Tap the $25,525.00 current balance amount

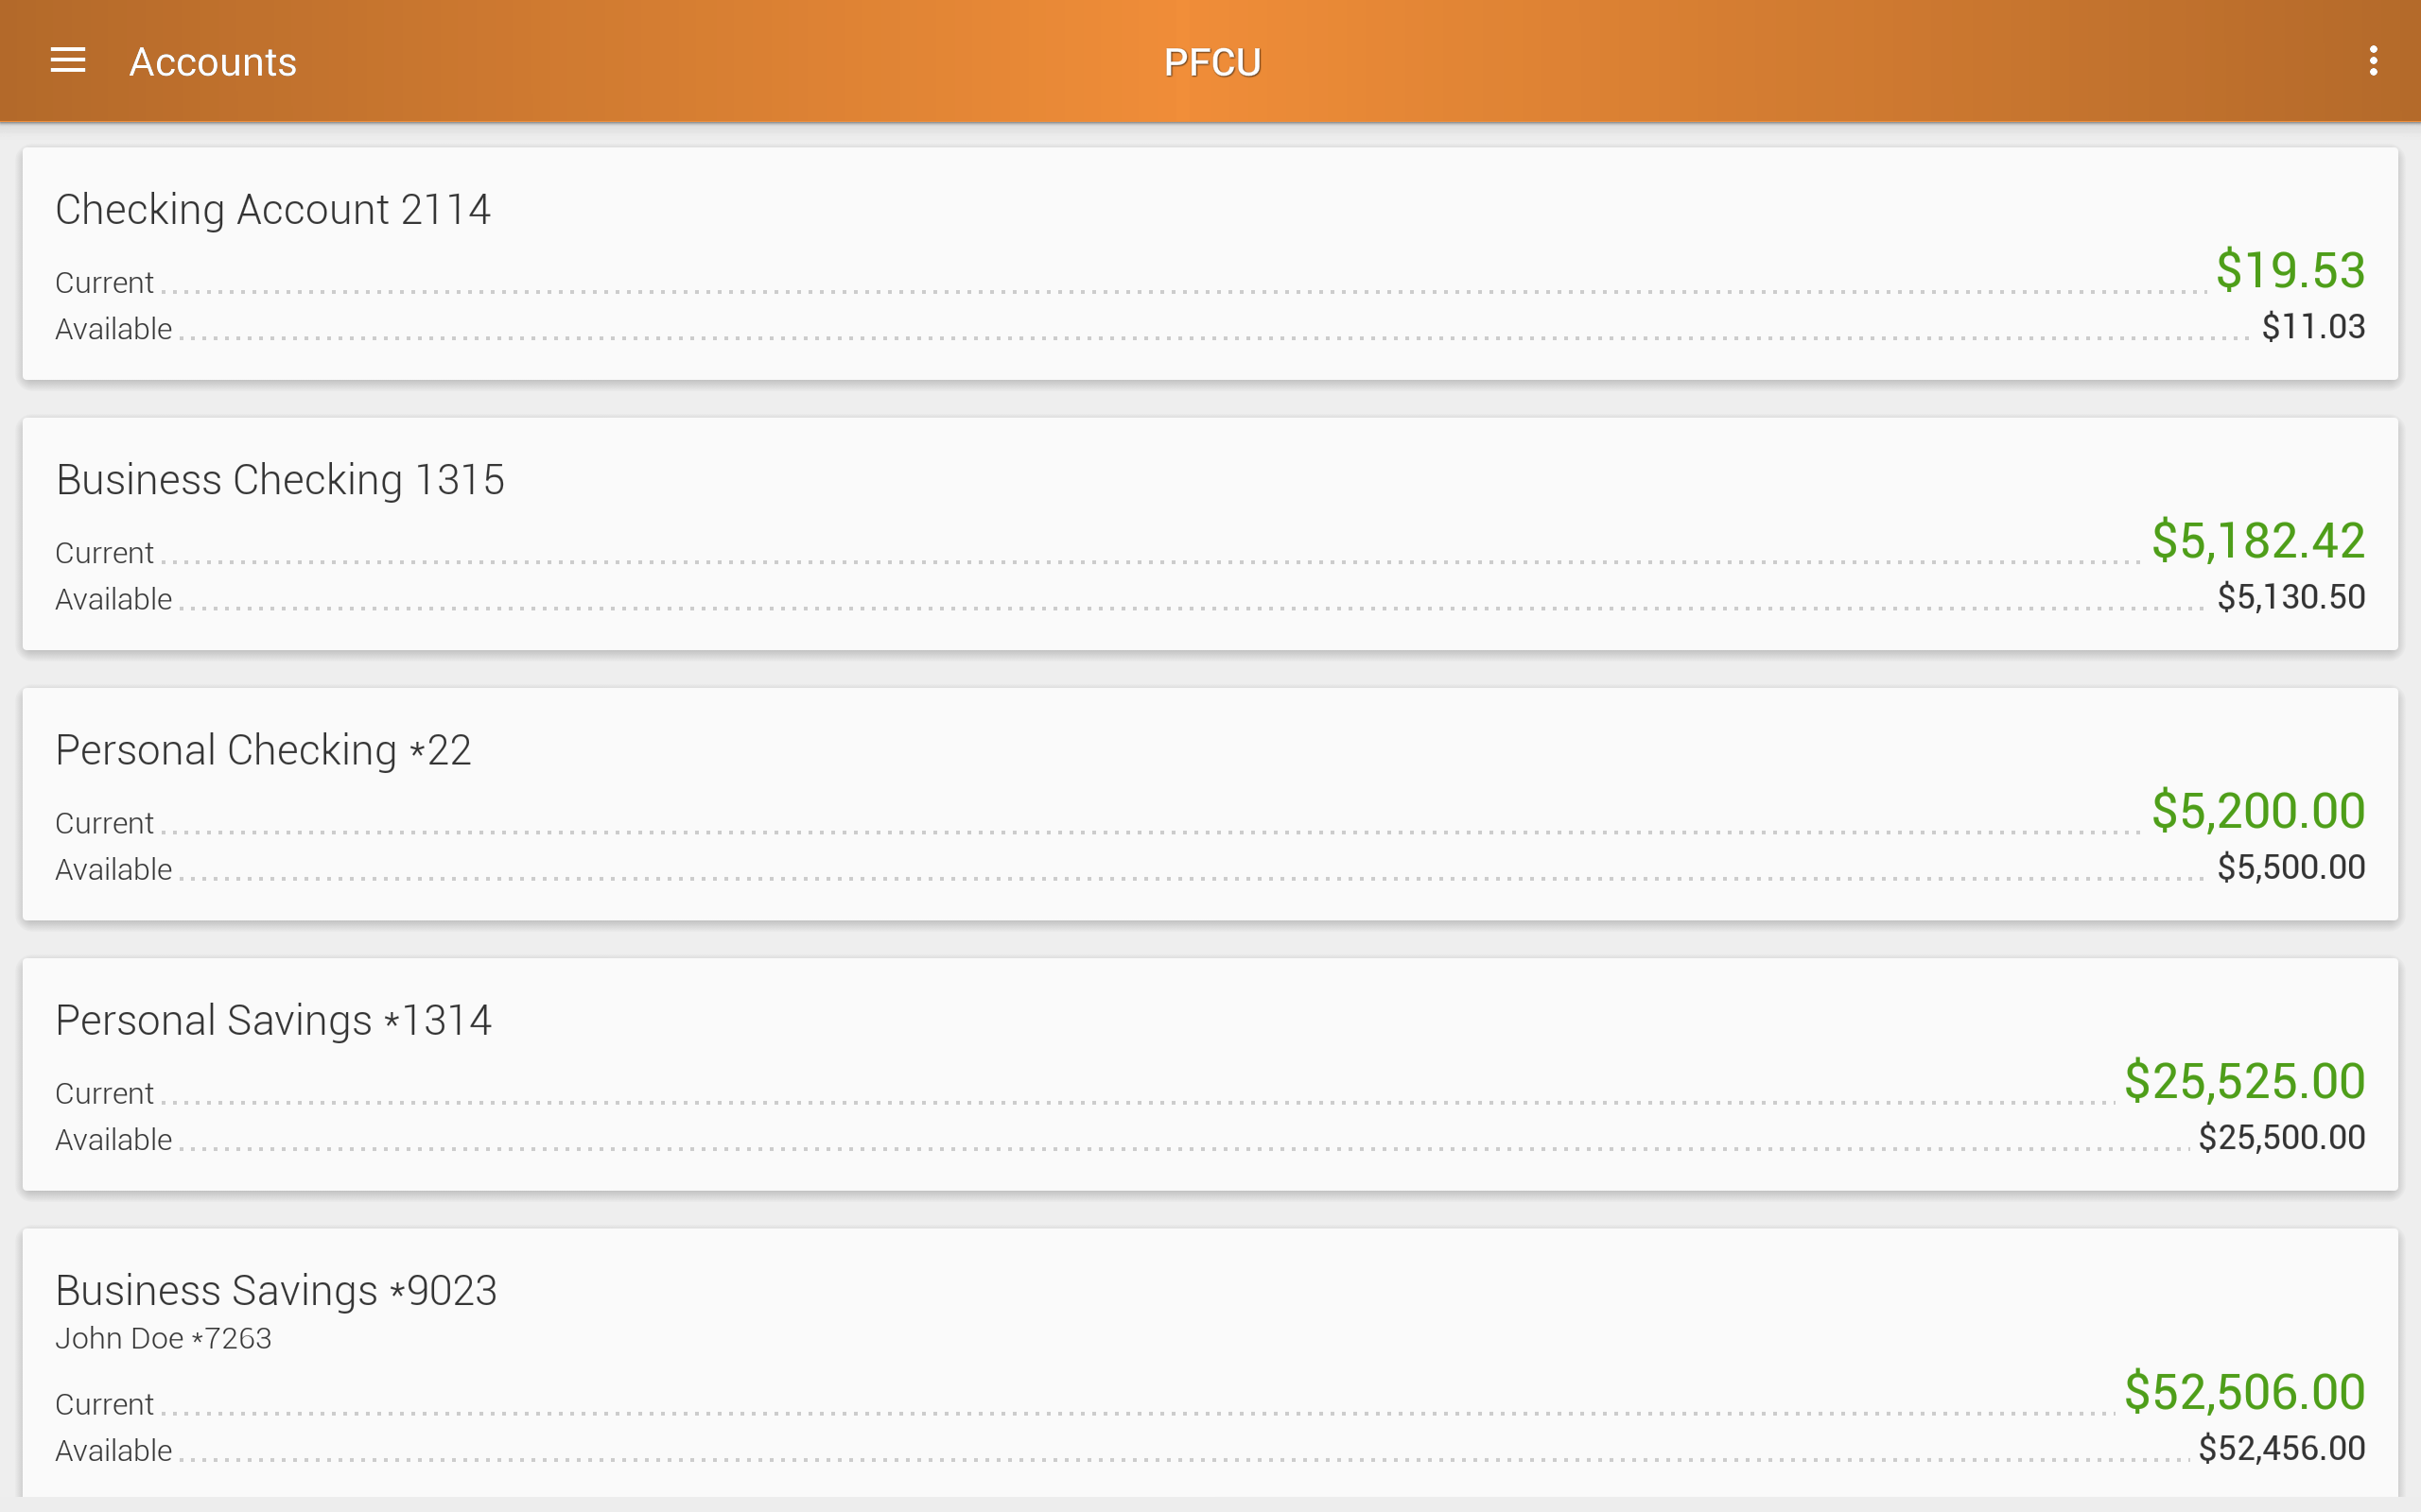(x=2245, y=1081)
